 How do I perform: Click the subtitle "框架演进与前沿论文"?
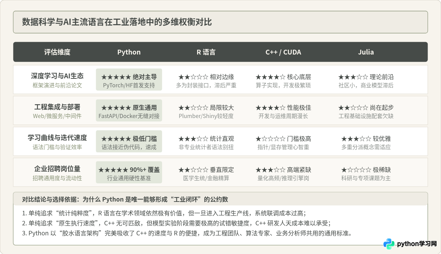pos(57,85)
